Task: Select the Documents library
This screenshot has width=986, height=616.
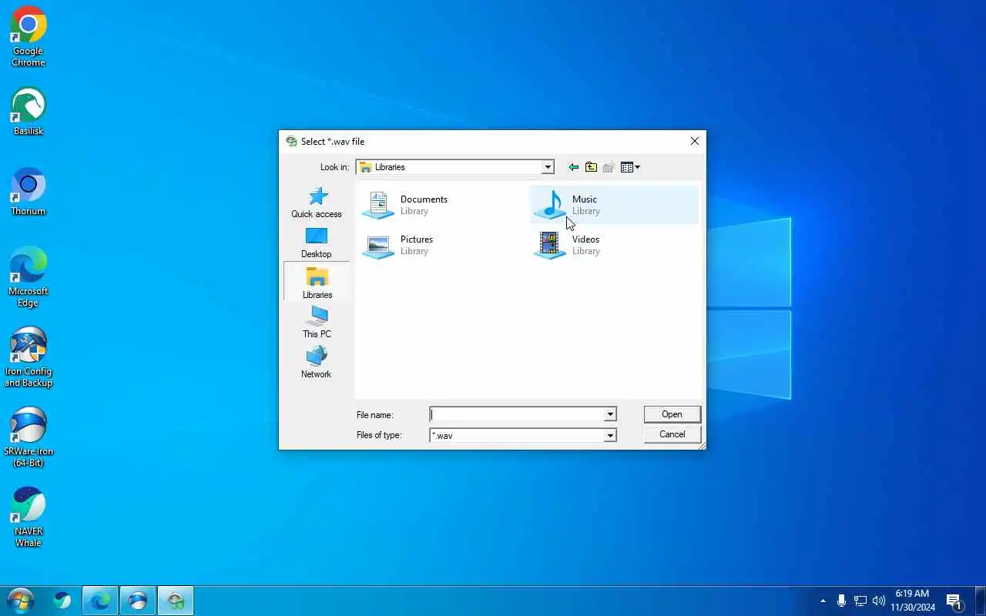Action: [441, 205]
